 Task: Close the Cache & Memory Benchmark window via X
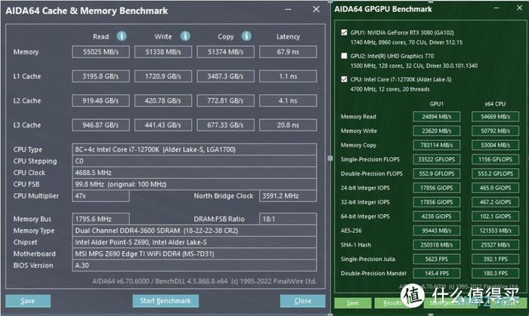(316, 9)
